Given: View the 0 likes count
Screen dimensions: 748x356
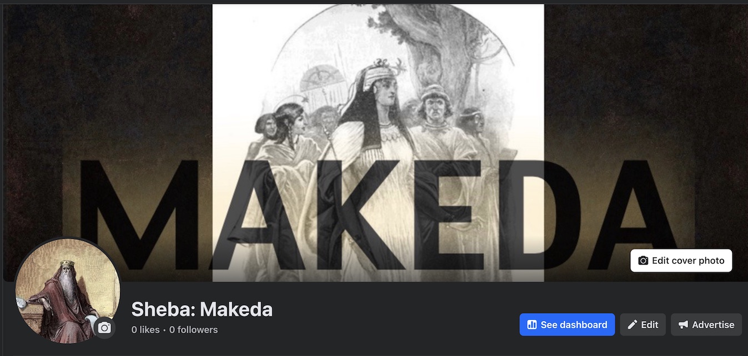Looking at the screenshot, I should [145, 330].
